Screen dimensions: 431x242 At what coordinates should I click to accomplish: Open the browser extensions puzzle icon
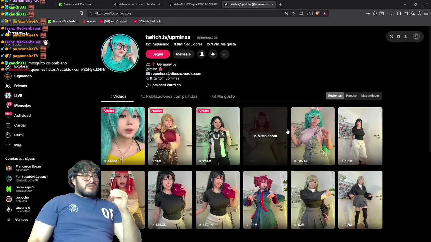(x=375, y=13)
